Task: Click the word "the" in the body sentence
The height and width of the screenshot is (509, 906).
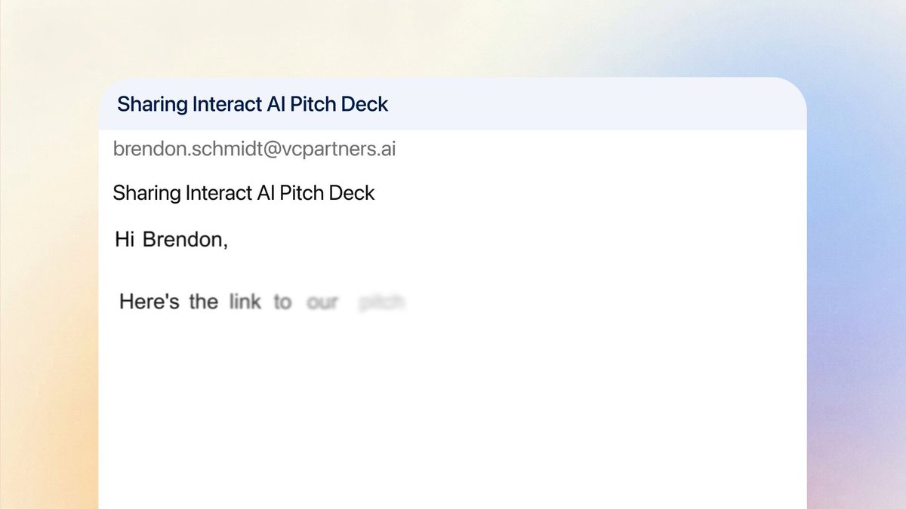Action: 203,302
